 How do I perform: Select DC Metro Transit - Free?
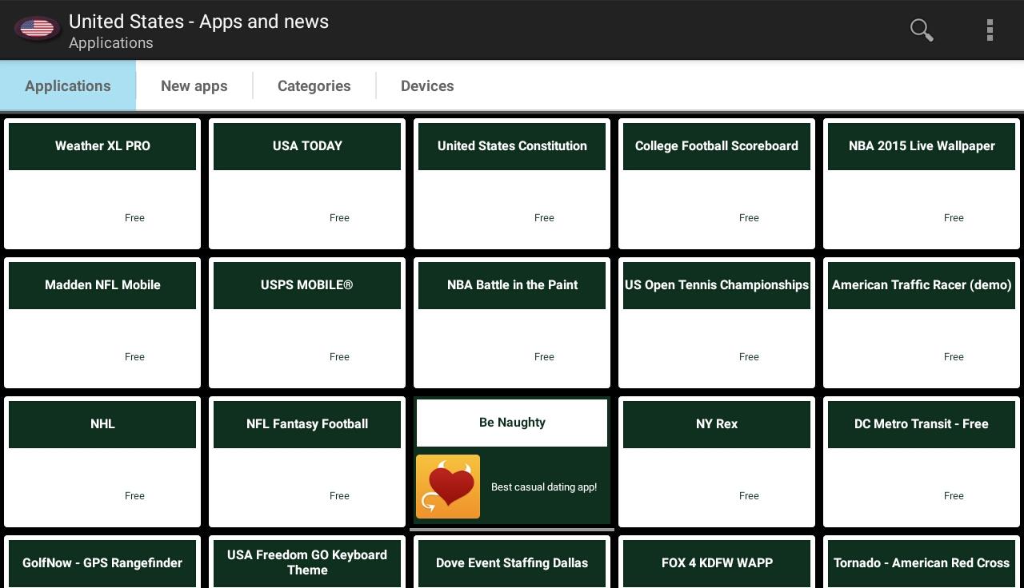click(922, 462)
